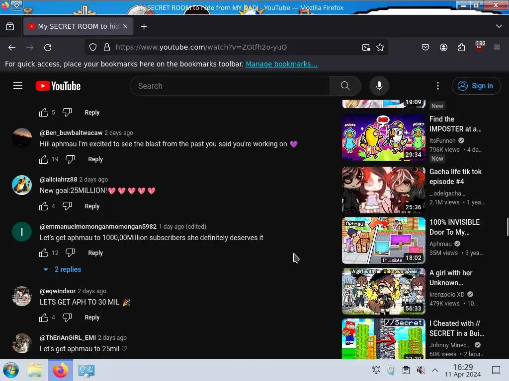Open the ItsFunneh channel name
Screen dimensions: 509x381
pos(442,140)
